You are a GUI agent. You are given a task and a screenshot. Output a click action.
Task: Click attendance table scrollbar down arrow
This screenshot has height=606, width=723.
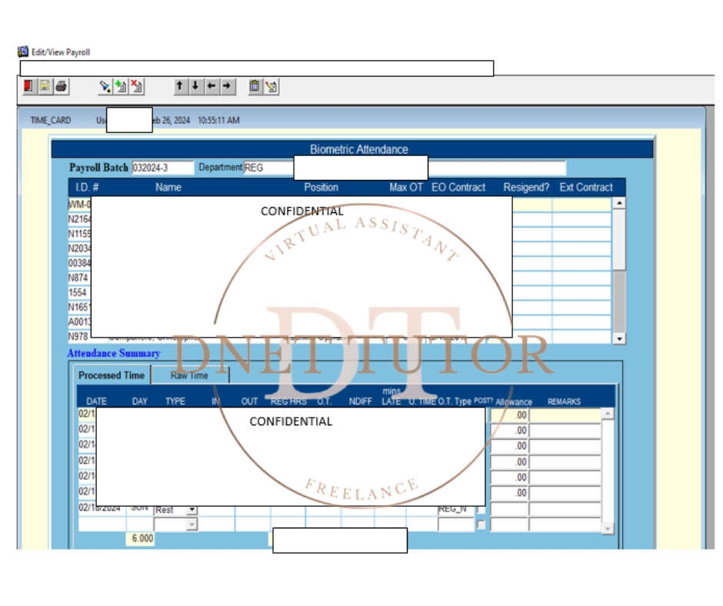coord(608,528)
